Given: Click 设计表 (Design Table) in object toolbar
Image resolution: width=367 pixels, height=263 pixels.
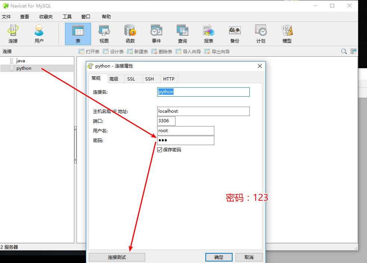Looking at the screenshot, I should pos(113,51).
